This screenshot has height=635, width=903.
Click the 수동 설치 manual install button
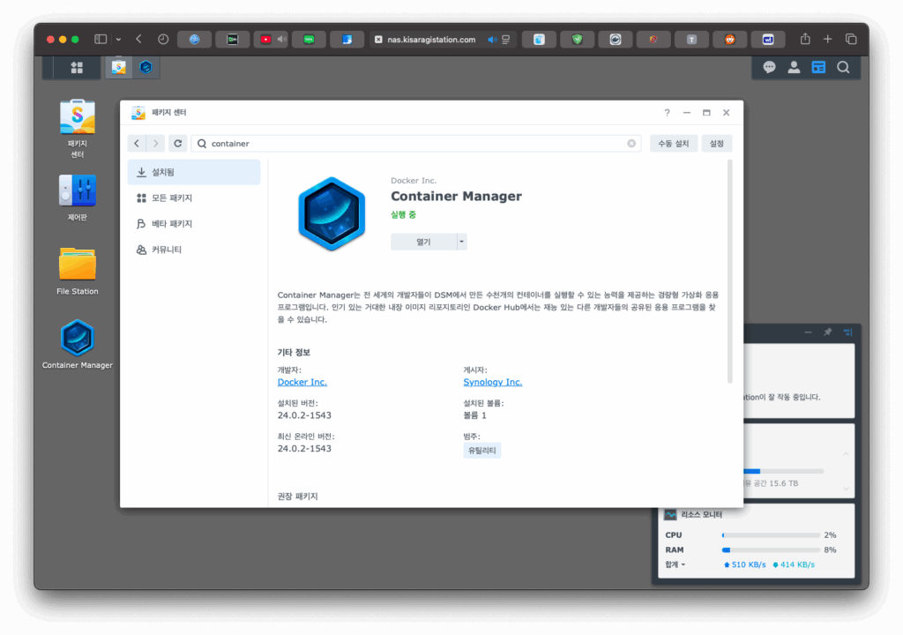click(673, 144)
